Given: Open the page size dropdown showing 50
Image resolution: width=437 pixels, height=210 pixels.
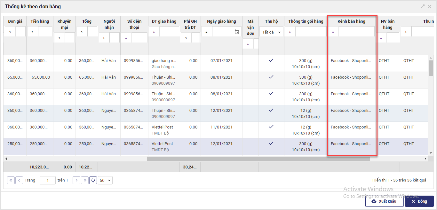Looking at the screenshot, I should pos(105,180).
